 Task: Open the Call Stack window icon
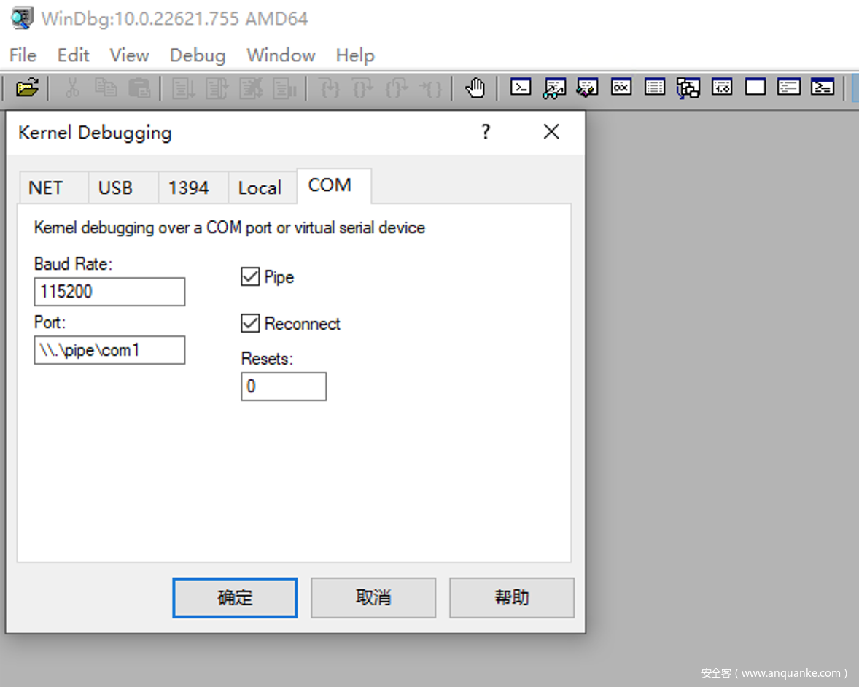[688, 88]
